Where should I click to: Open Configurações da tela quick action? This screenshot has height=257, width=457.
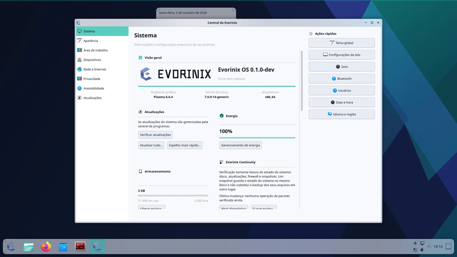point(342,55)
